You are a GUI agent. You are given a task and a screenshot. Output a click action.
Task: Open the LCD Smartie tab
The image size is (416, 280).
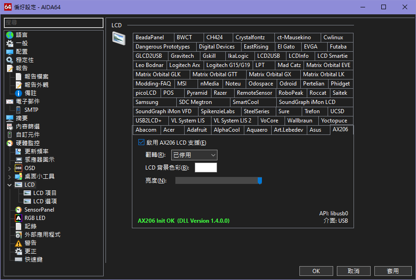334,56
